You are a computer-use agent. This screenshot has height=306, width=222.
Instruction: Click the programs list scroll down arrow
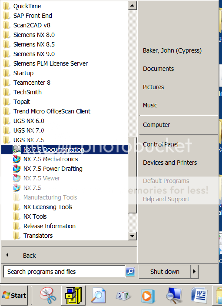coord(132,236)
